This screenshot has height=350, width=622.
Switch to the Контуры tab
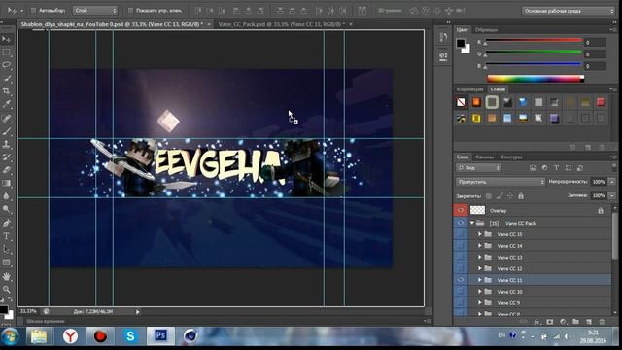511,157
